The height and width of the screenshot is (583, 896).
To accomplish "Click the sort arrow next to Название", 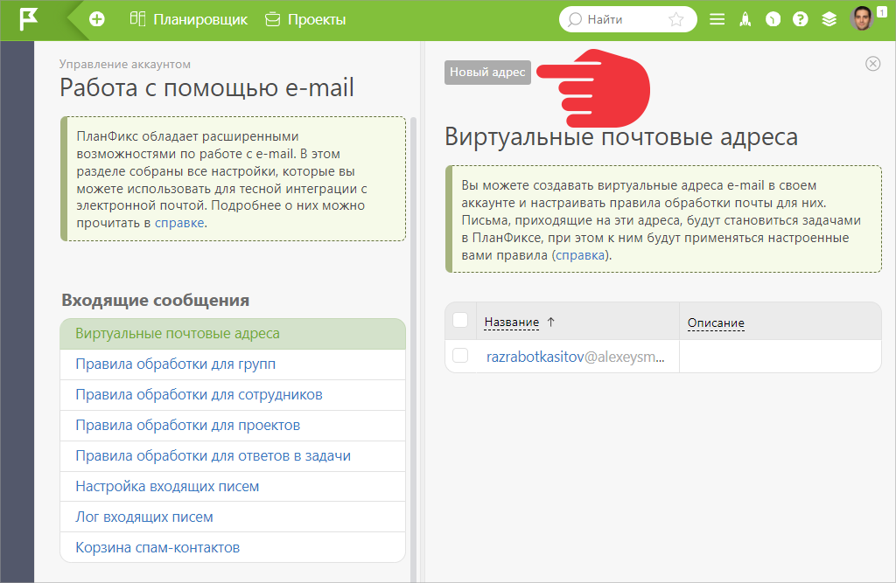I will (551, 322).
